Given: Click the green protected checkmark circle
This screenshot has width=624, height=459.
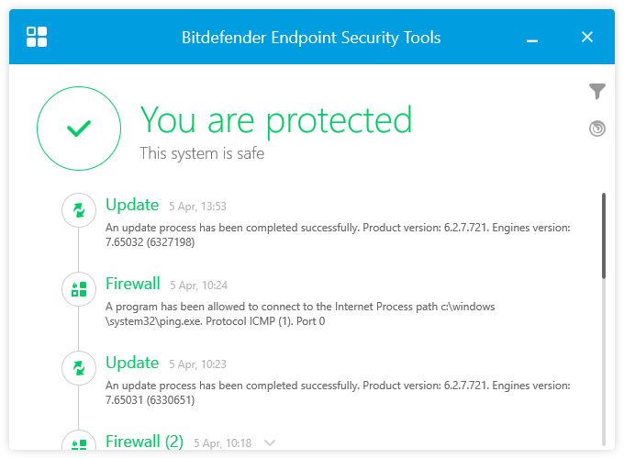Looking at the screenshot, I should (79, 129).
